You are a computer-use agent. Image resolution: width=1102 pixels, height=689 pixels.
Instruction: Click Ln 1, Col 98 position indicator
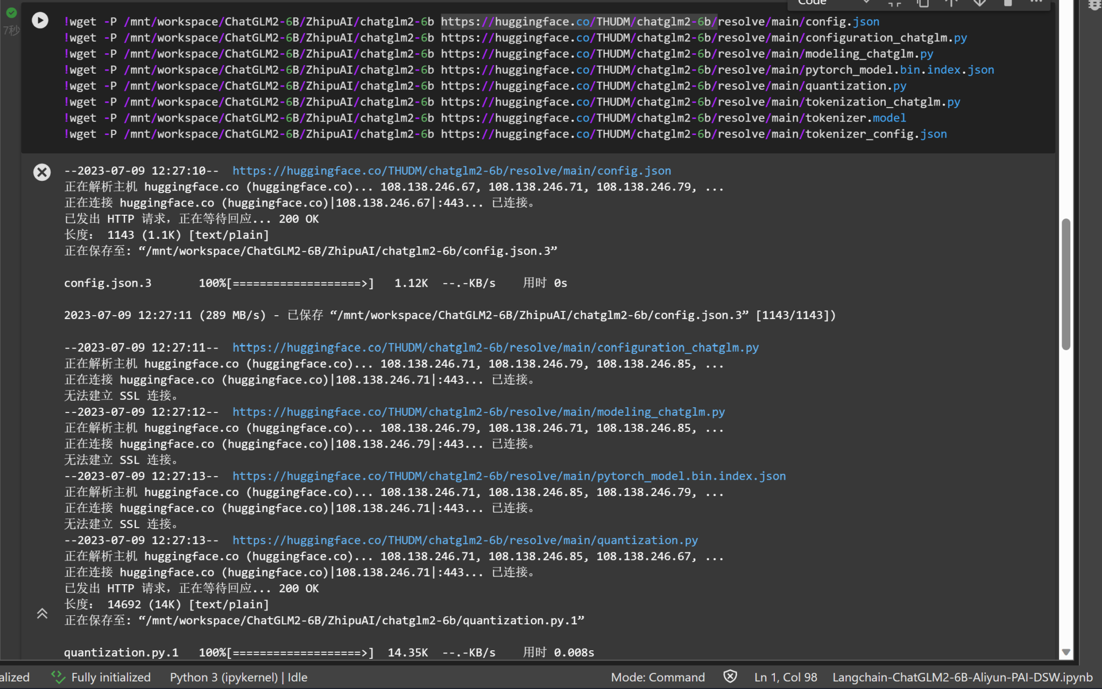pos(785,677)
